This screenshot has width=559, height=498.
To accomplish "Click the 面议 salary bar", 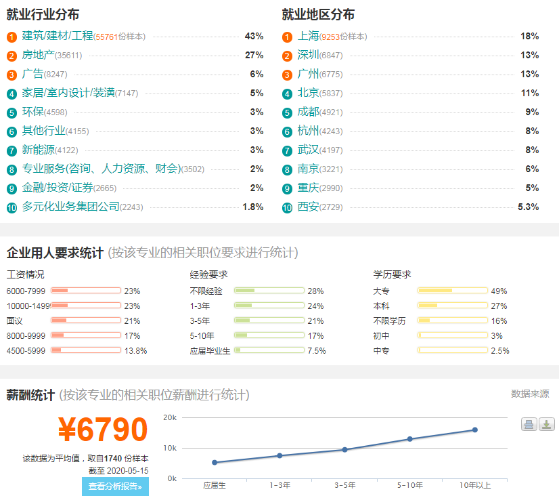I will pyautogui.click(x=86, y=320).
